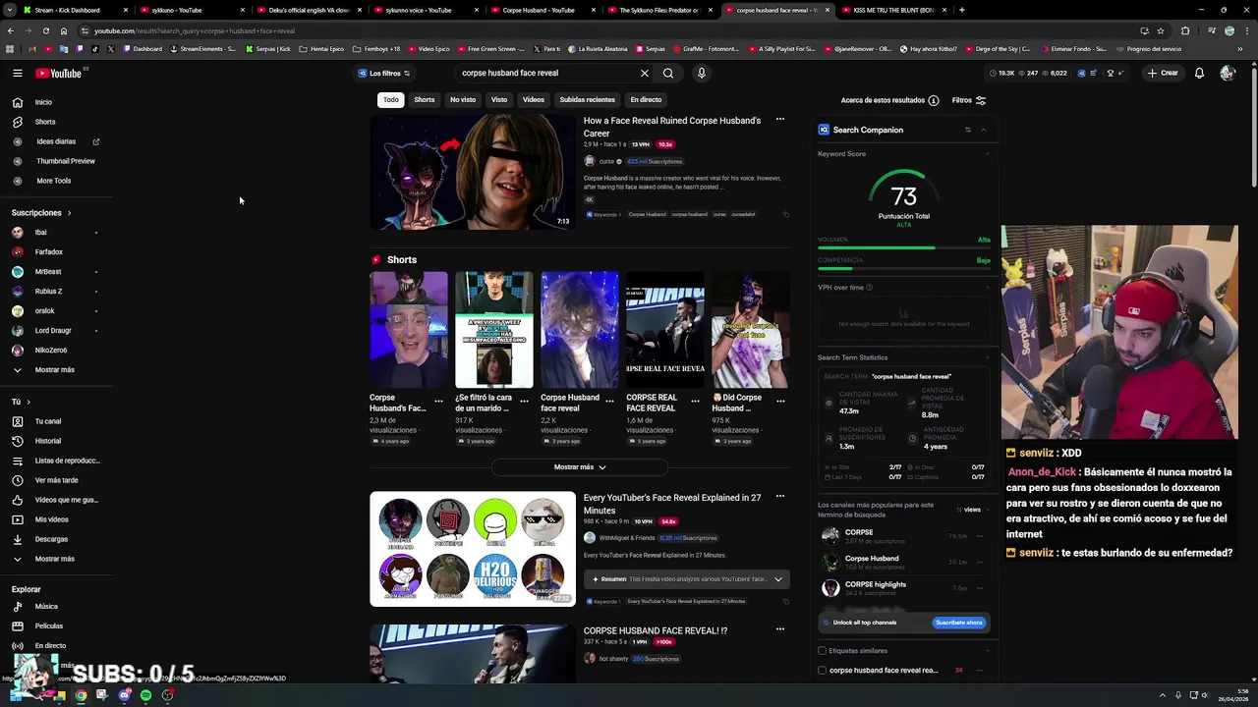Open title How a Face Reveal Ruined Corpse Husband's Career
The width and height of the screenshot is (1258, 707).
click(672, 127)
